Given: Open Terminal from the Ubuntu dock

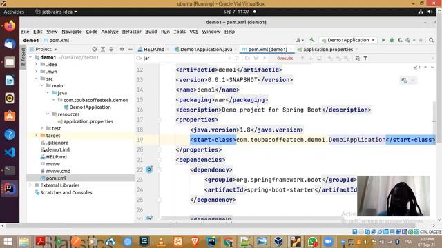Looking at the screenshot, I should point(10,170).
